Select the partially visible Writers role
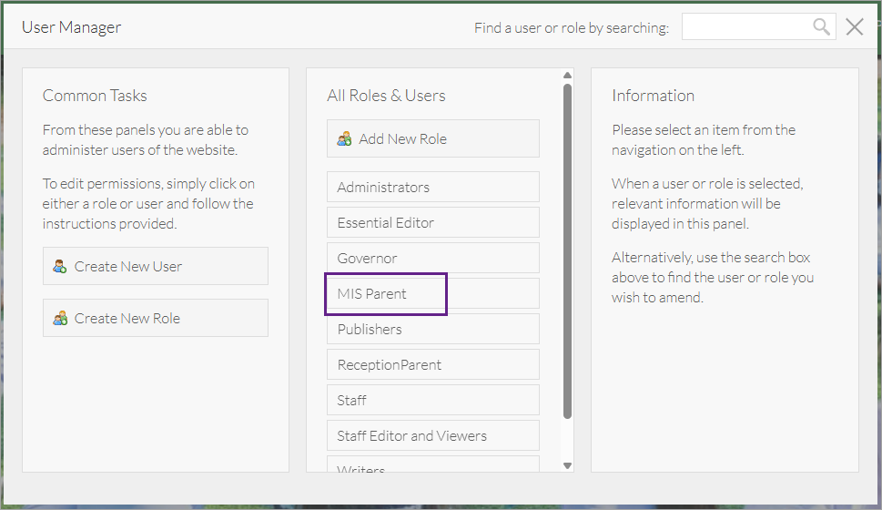 coord(432,467)
